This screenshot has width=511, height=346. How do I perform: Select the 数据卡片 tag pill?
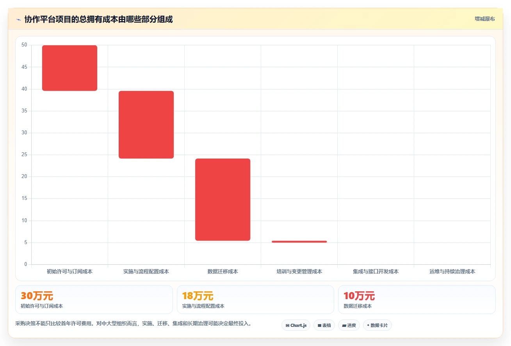[377, 325]
